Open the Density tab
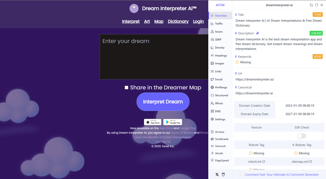This screenshot has width=326, height=179. coord(220,48)
